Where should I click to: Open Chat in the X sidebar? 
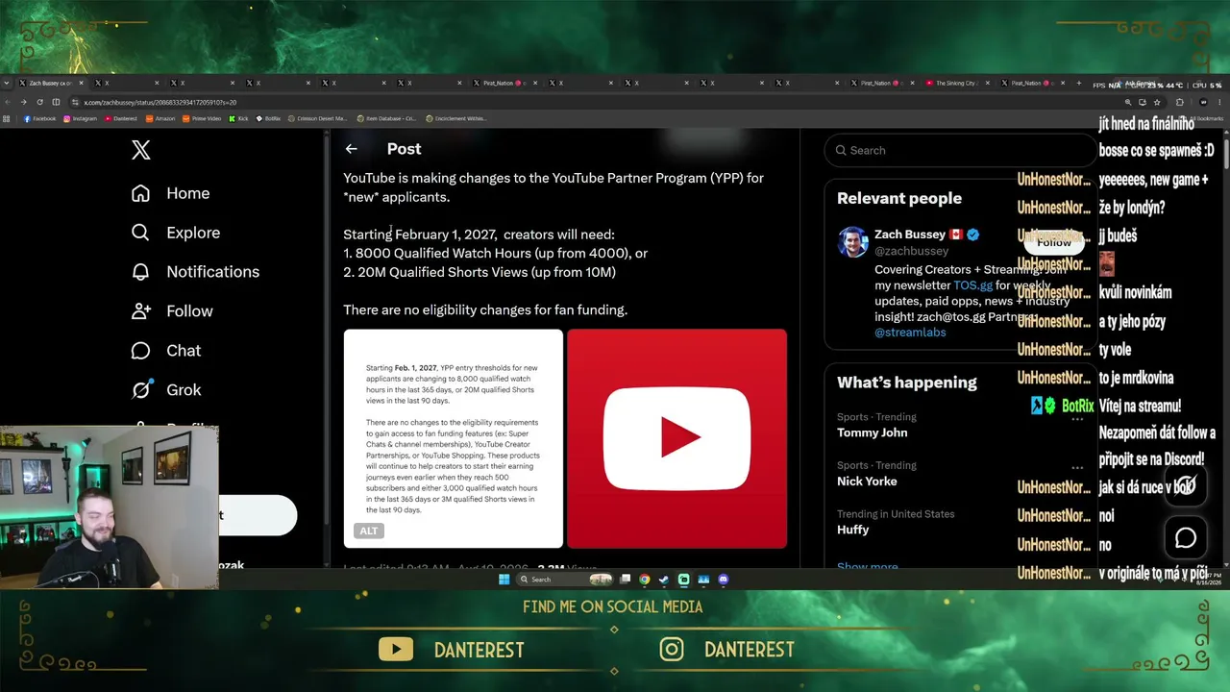click(165, 351)
